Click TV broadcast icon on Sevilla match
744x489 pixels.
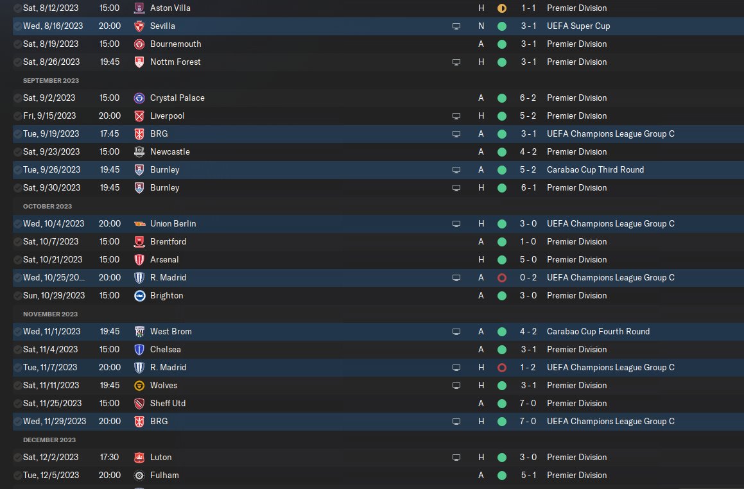coord(456,26)
